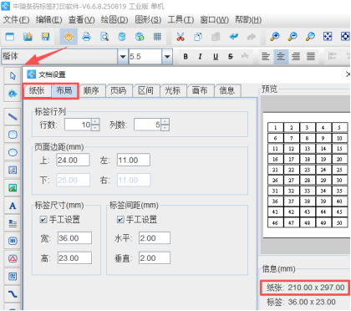
Task: Switch to the 信息 tab
Action: click(x=227, y=90)
